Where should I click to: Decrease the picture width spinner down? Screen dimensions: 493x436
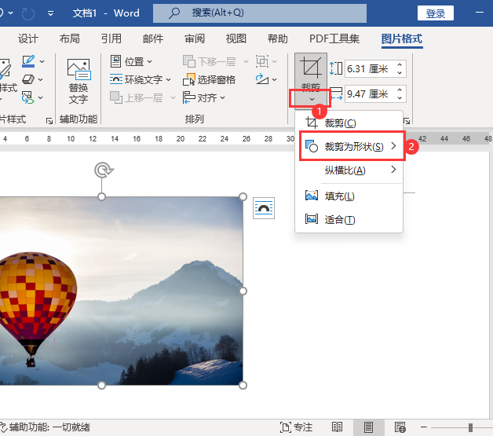(x=400, y=98)
